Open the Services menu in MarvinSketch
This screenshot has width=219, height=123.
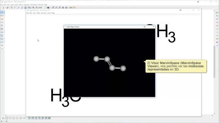click(x=41, y=4)
